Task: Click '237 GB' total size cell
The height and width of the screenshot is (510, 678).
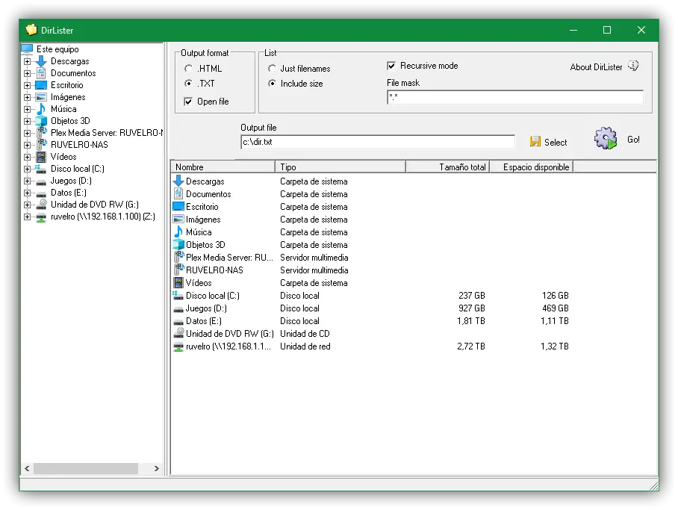Action: [472, 296]
